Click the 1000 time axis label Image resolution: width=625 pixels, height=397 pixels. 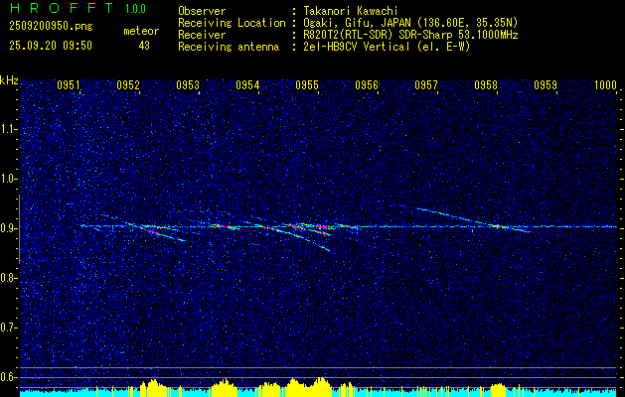pos(605,84)
